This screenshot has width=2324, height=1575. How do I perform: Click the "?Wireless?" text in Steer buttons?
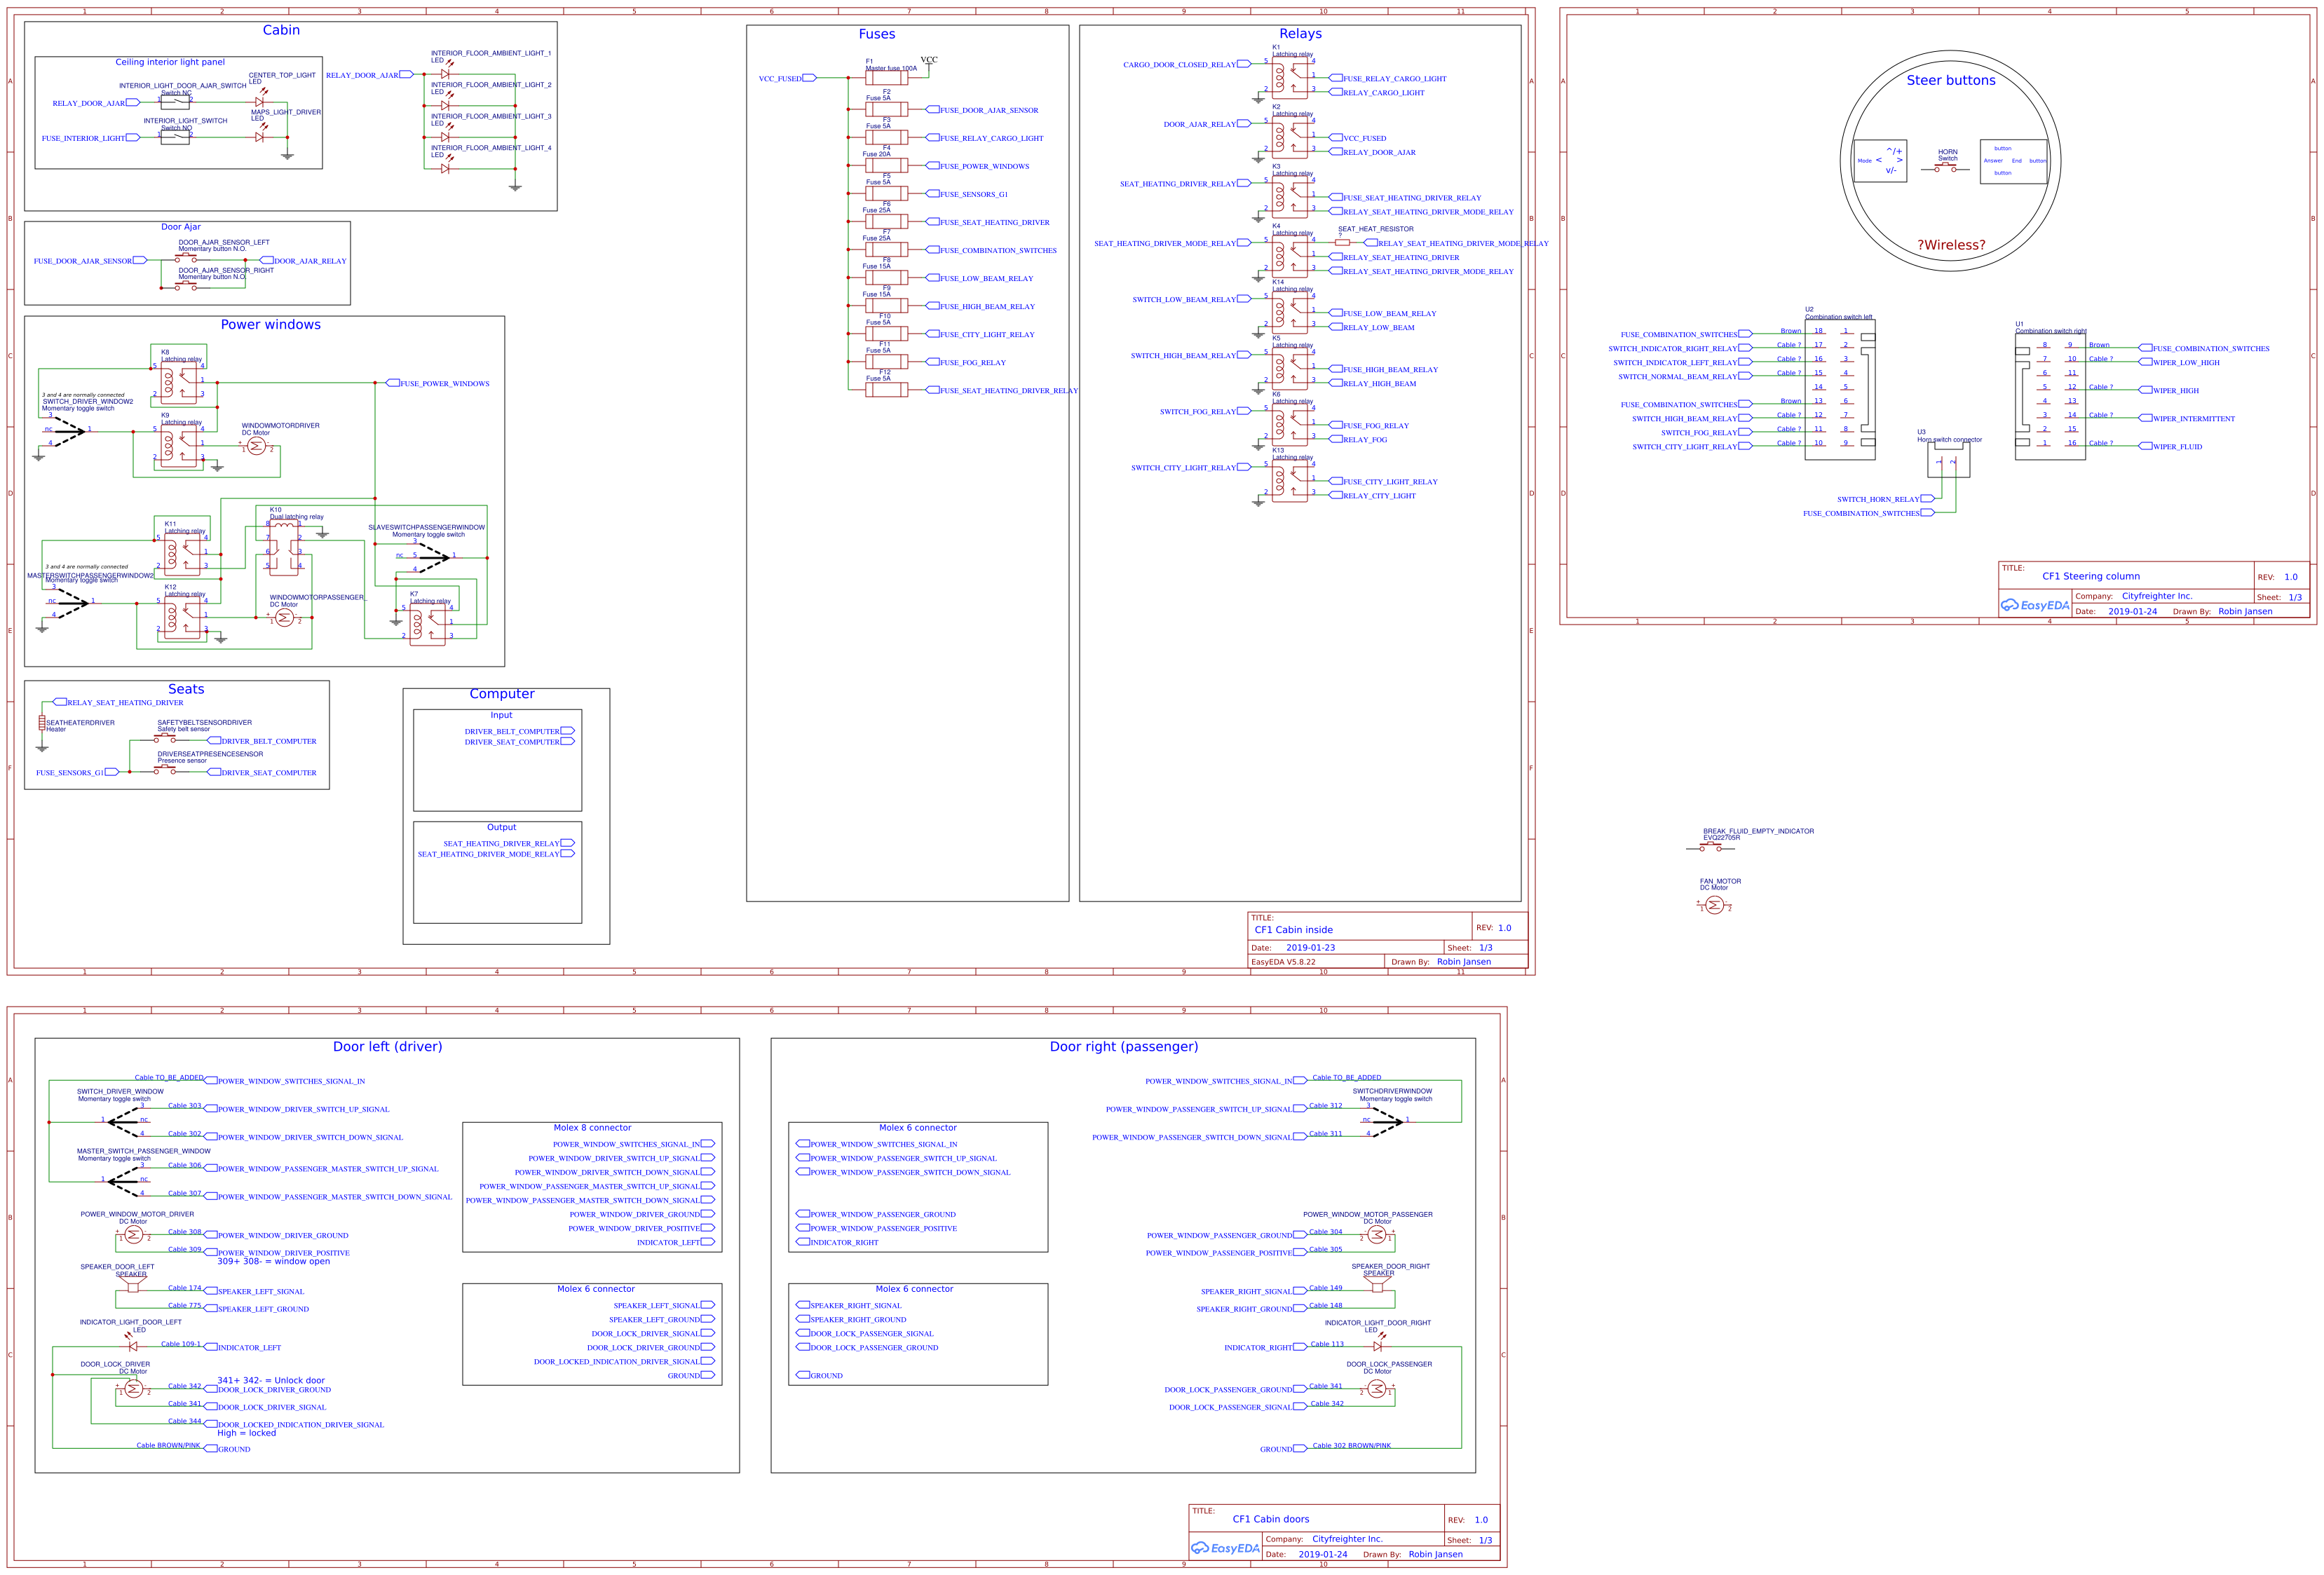click(1950, 245)
